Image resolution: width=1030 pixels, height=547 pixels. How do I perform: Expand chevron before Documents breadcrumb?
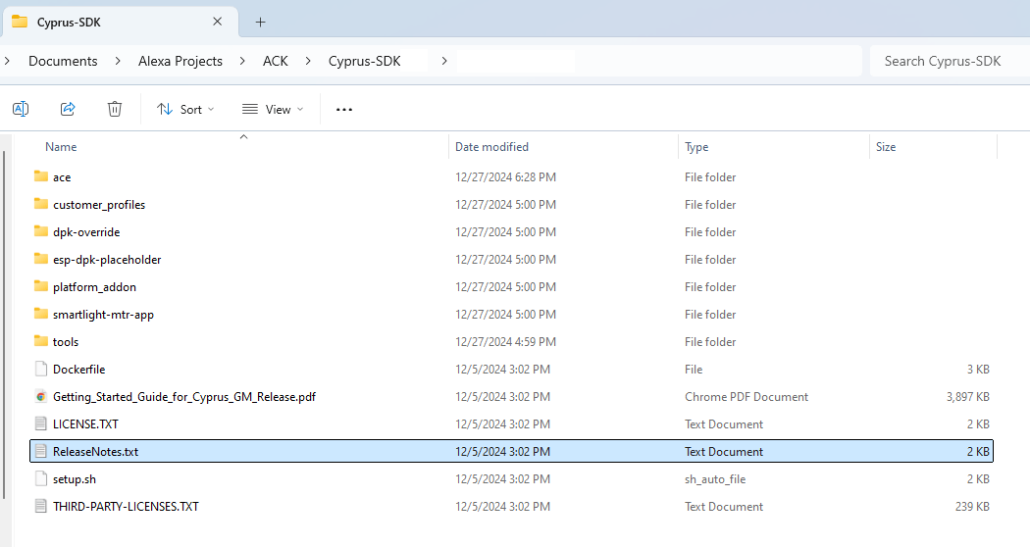pyautogui.click(x=7, y=61)
